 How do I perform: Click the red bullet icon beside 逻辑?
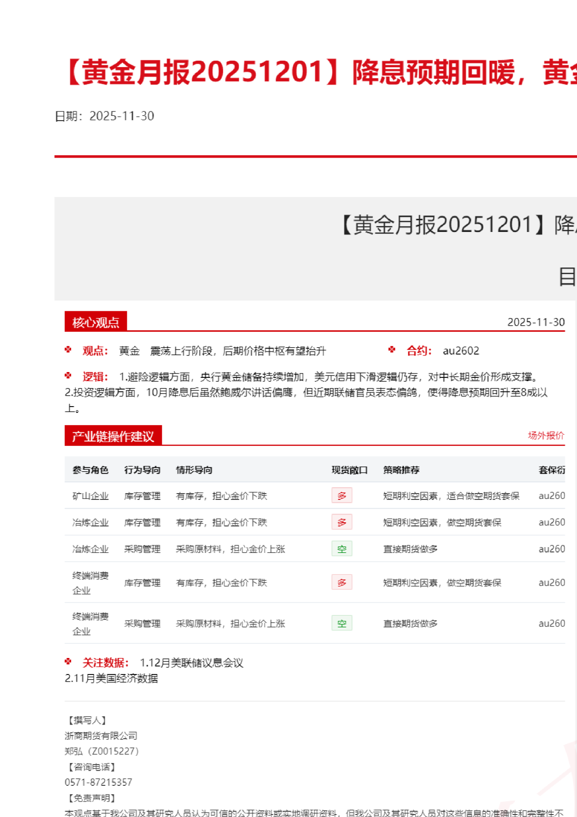pos(68,376)
